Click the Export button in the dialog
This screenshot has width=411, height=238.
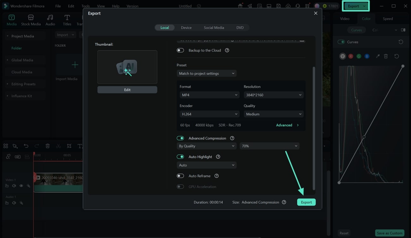tap(306, 202)
